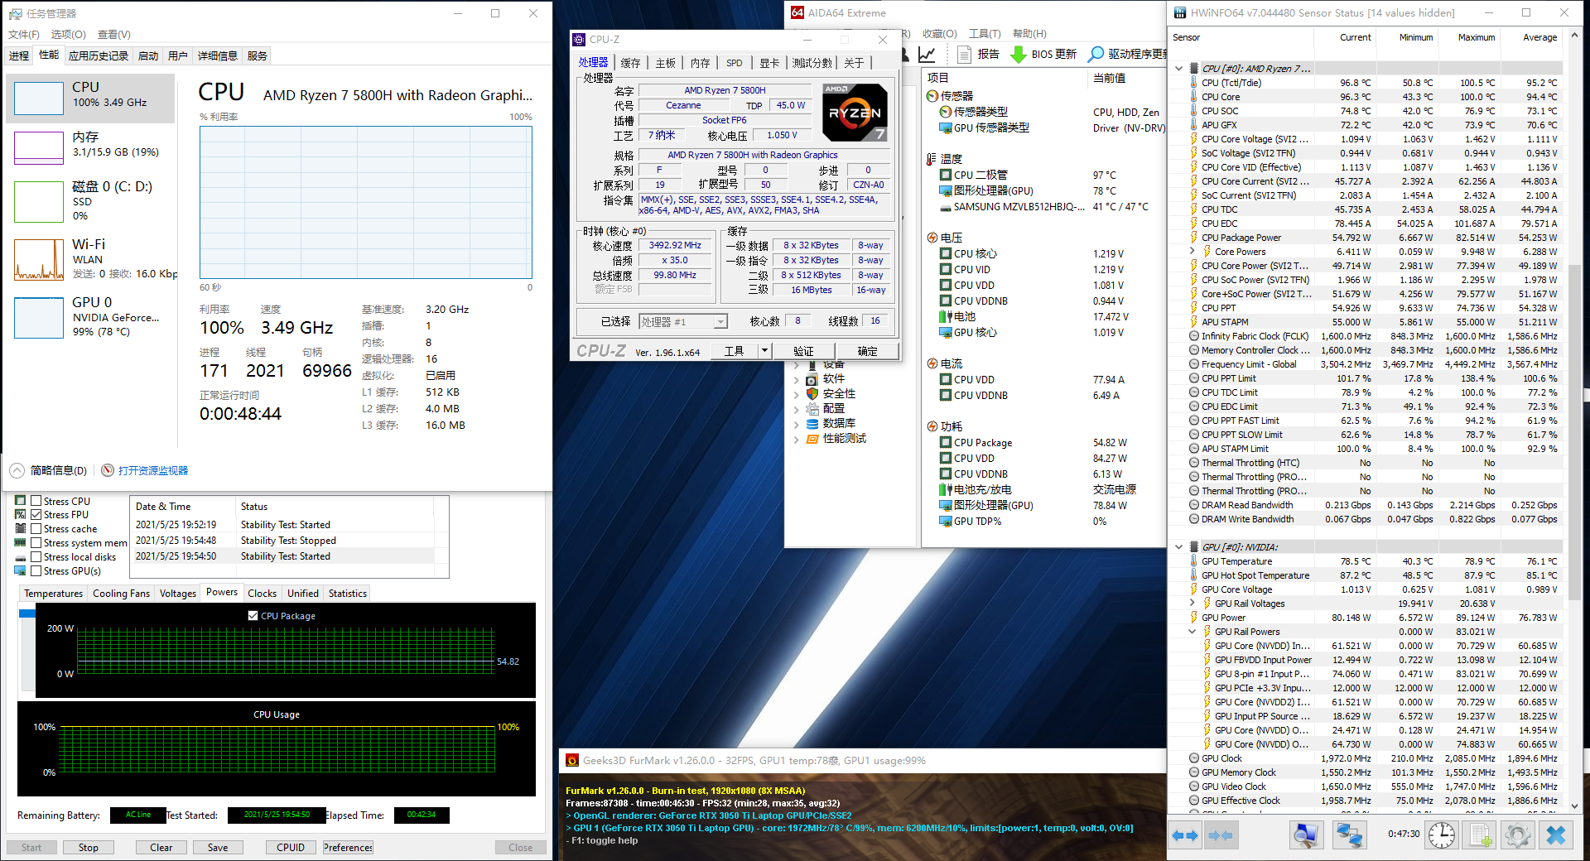This screenshot has height=861, width=1590.
Task: Click HWiNFO clock reset icon
Action: [1442, 835]
